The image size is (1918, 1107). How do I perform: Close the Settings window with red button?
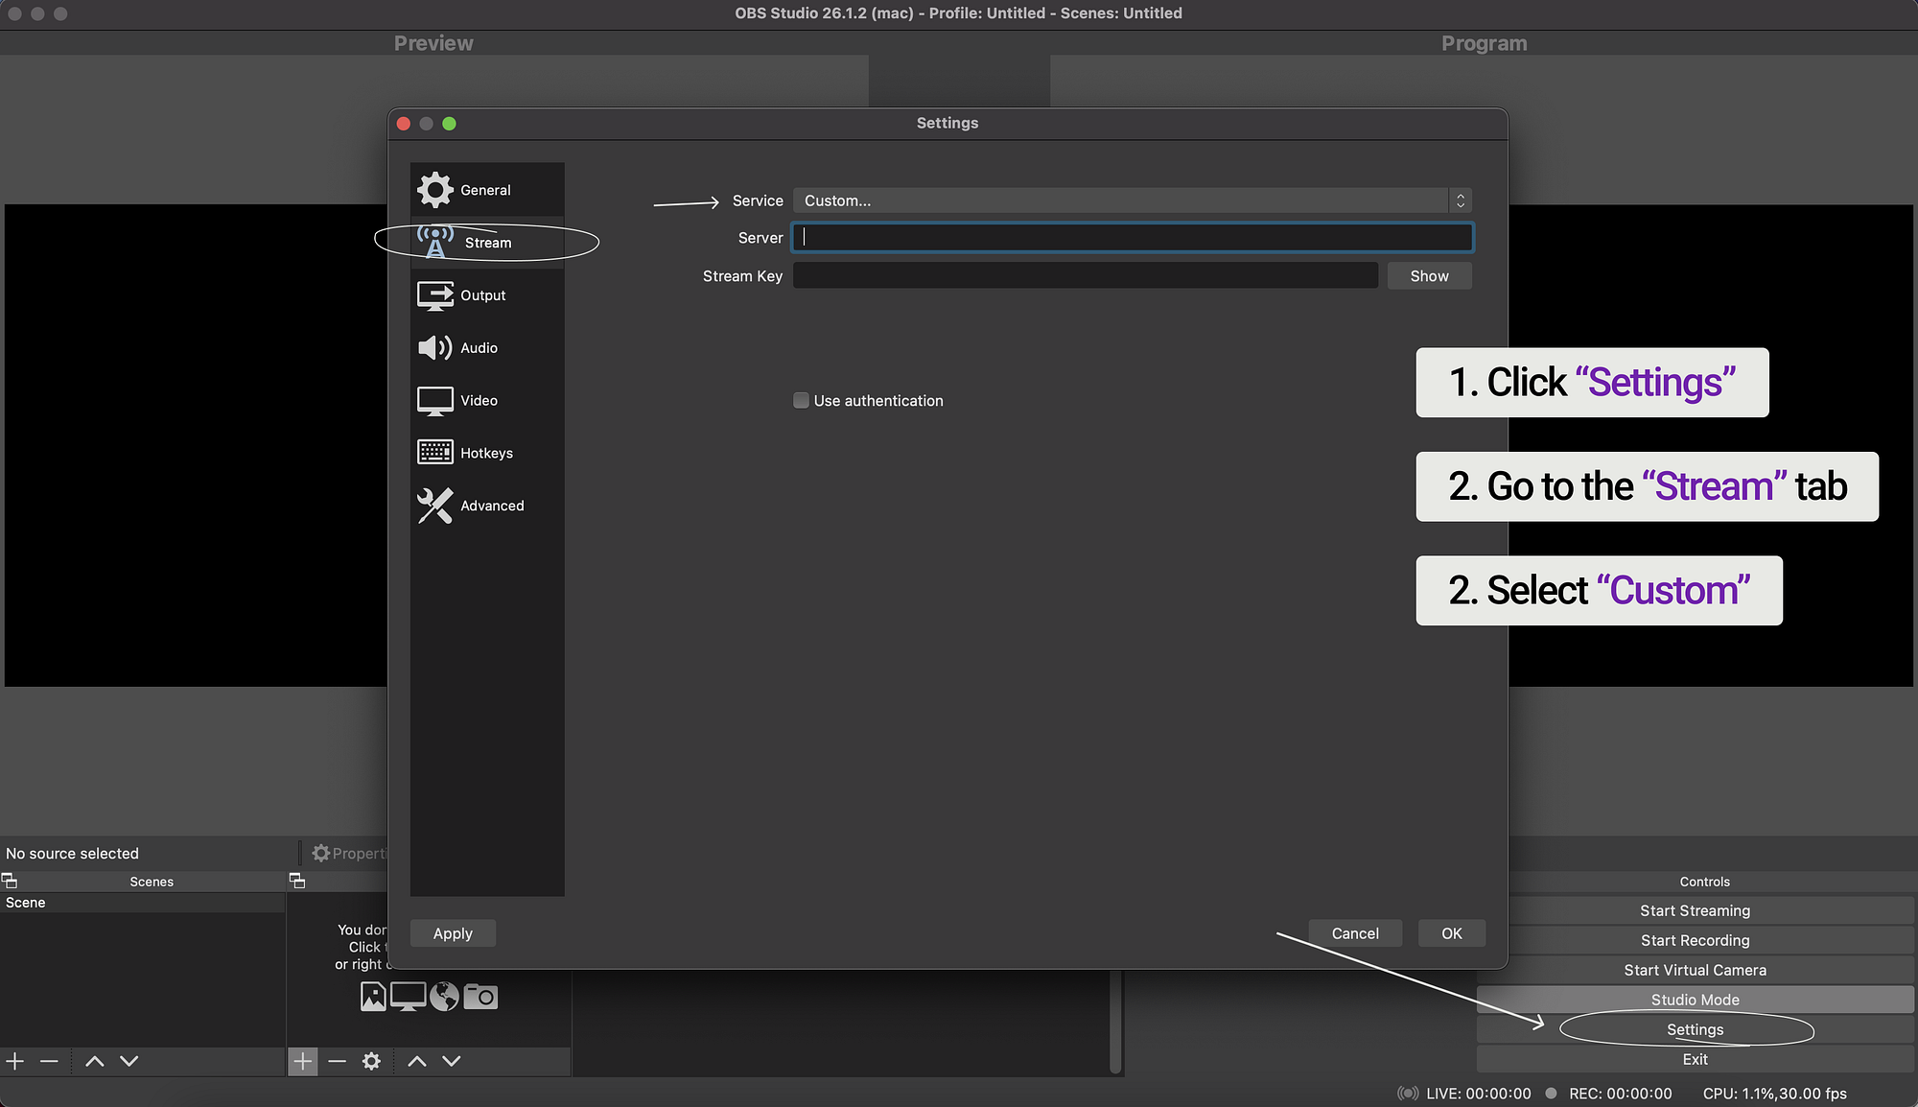pos(404,124)
